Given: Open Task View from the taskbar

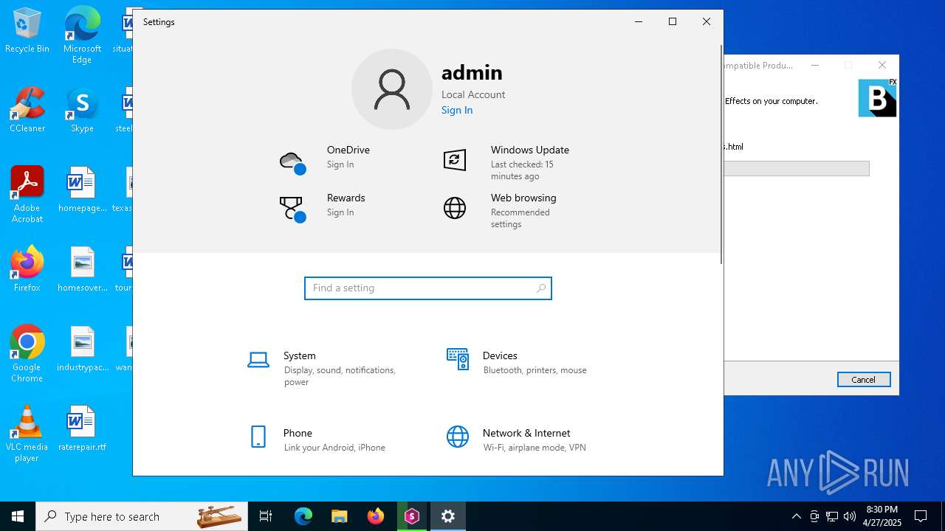Looking at the screenshot, I should tap(266, 516).
